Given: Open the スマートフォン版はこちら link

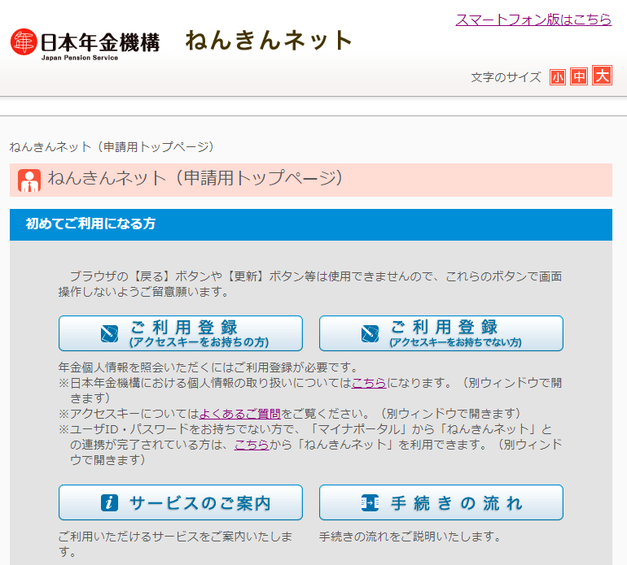Looking at the screenshot, I should [533, 20].
